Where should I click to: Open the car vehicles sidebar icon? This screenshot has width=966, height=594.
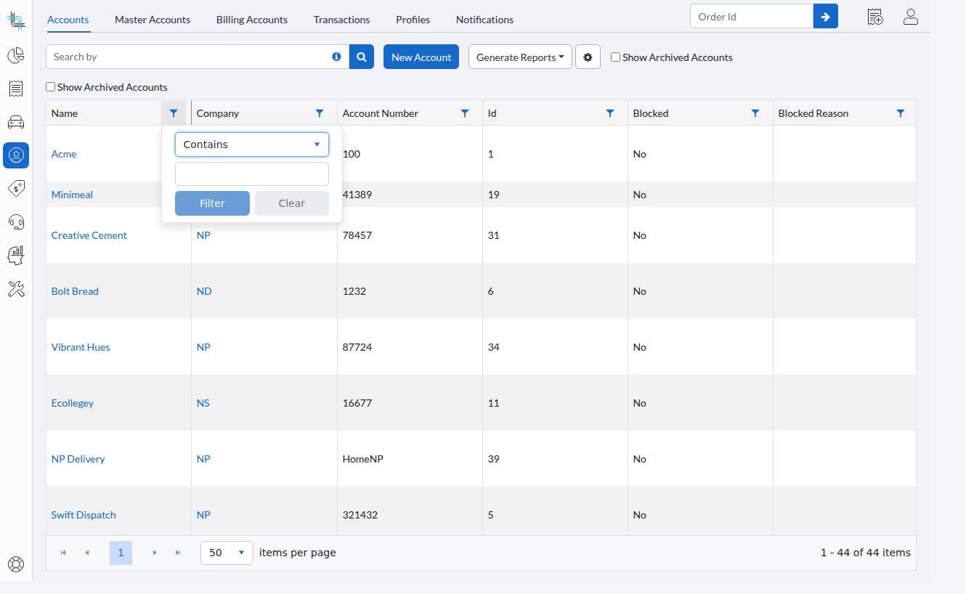coord(16,121)
